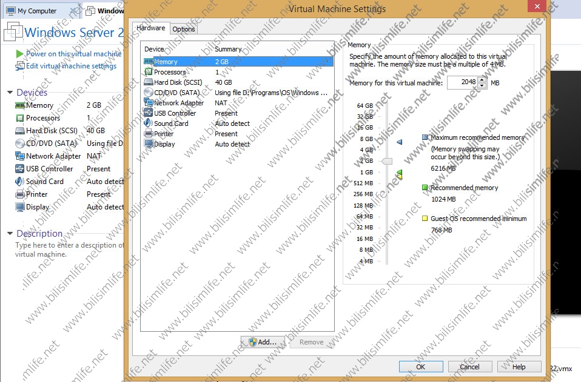Collapse the Devices section in the main window
581x382 pixels.
(10, 93)
